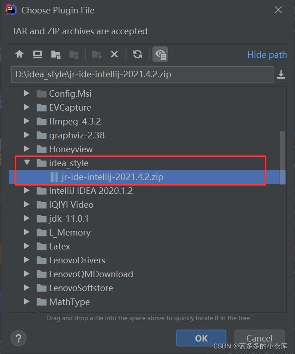Expand the LenovoSoftstore folder arrow

(x=27, y=288)
